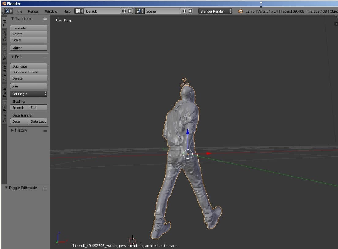Add a new scene with plus icon

(185, 11)
